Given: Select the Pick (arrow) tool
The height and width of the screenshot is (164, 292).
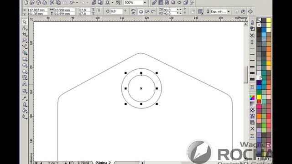Looking at the screenshot, I should [x=25, y=22].
